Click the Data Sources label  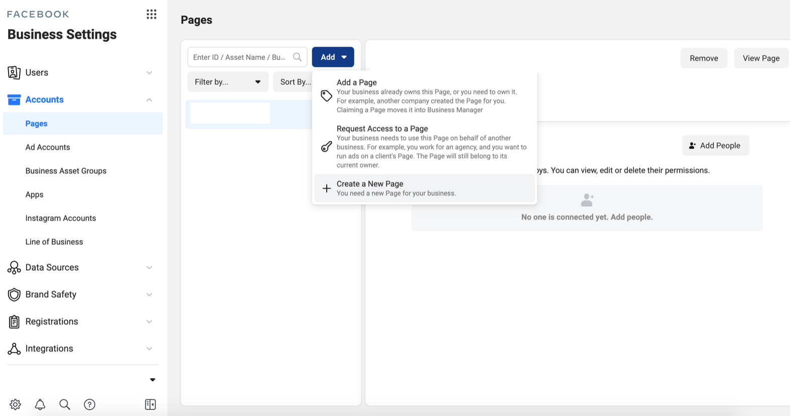tap(52, 267)
